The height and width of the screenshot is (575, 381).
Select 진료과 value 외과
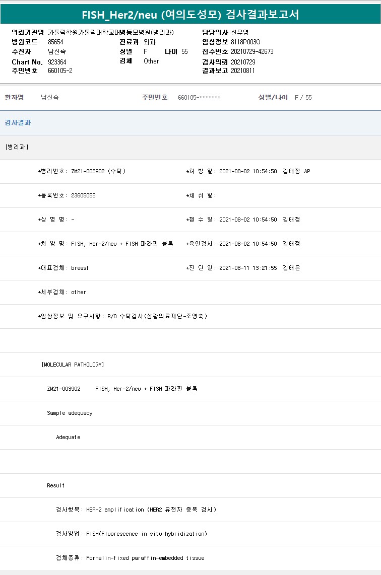(x=150, y=42)
